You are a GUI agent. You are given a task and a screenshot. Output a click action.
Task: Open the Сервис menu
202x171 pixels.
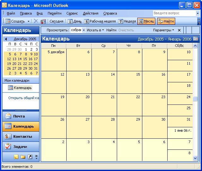[72, 13]
